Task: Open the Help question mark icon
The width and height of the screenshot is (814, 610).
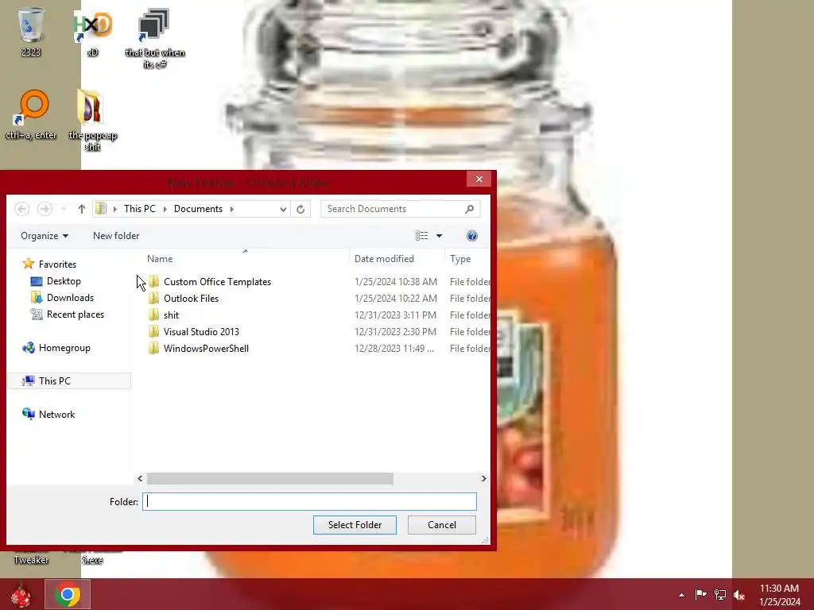Action: (472, 236)
